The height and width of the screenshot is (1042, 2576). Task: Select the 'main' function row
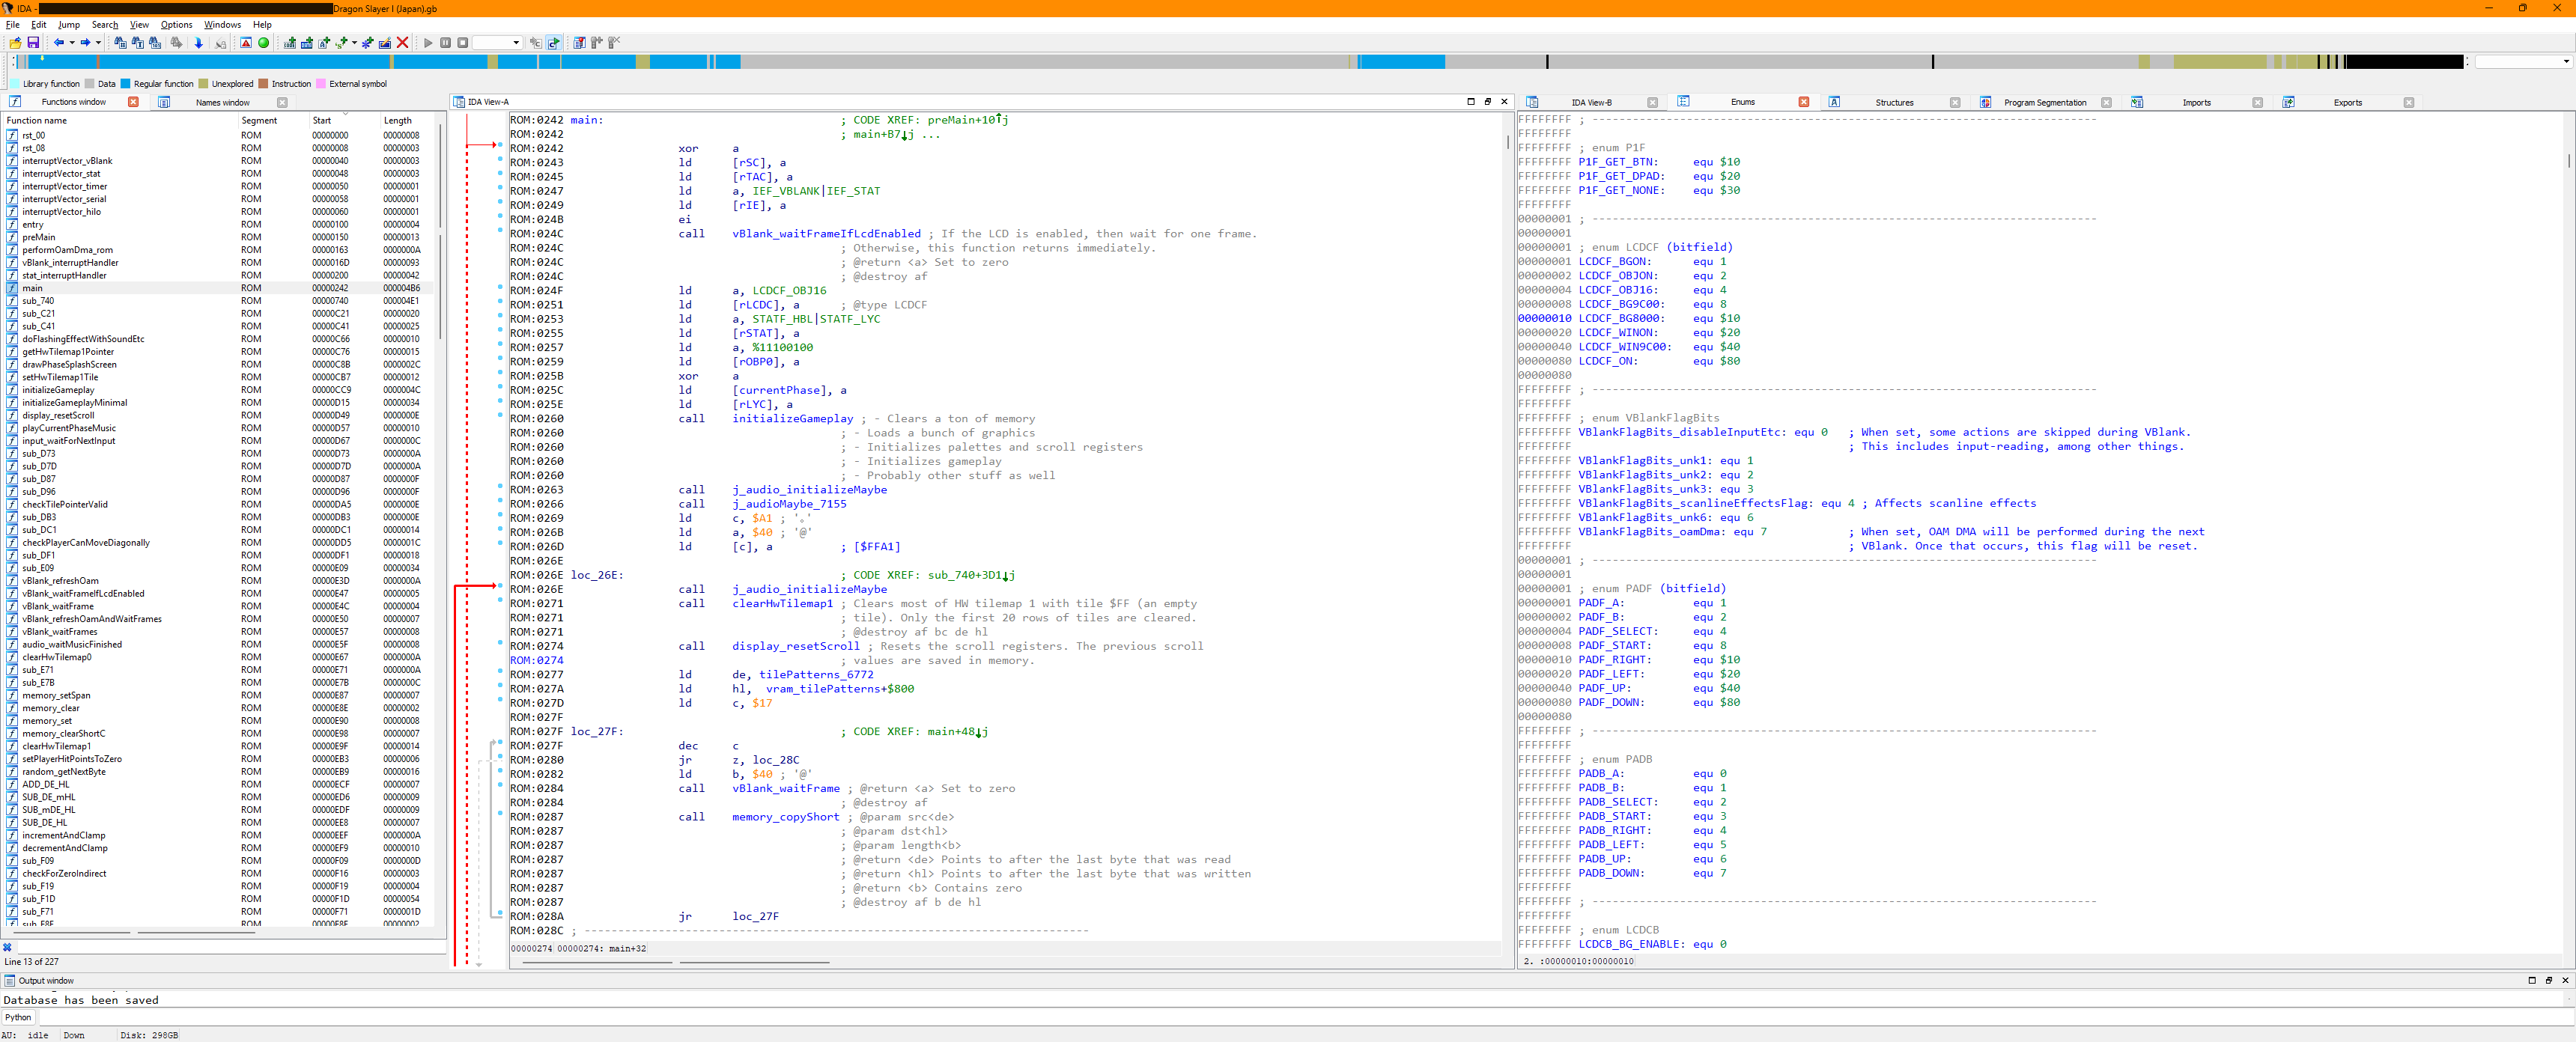point(220,288)
